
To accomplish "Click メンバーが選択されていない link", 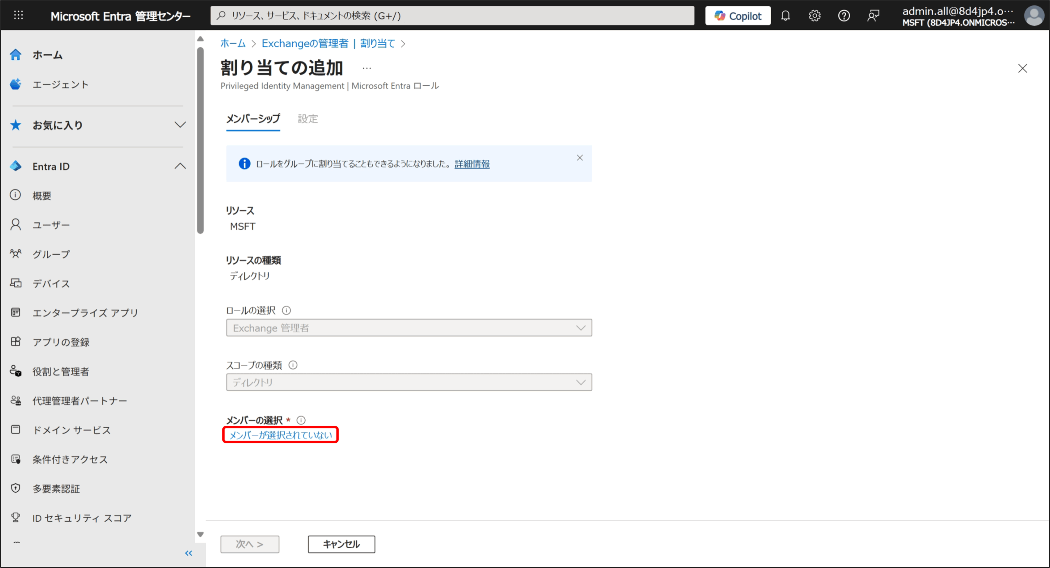I will [281, 435].
